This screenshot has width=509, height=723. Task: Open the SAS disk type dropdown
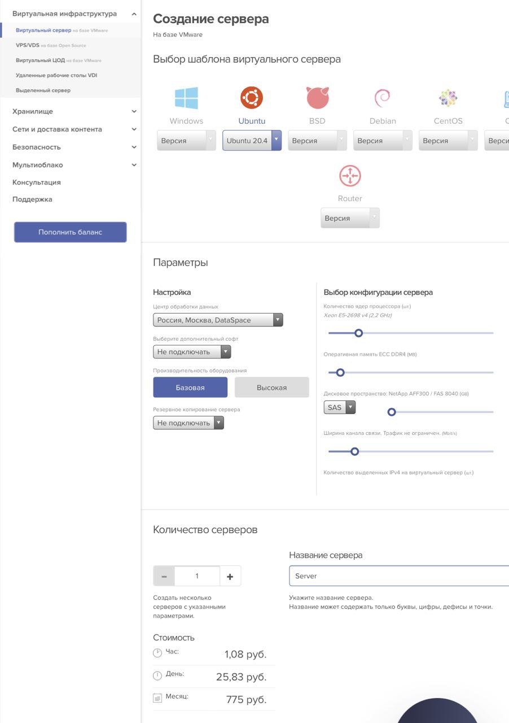tap(340, 407)
